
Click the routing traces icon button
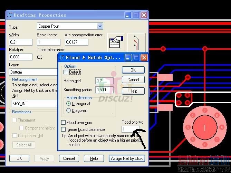tap(136, 42)
